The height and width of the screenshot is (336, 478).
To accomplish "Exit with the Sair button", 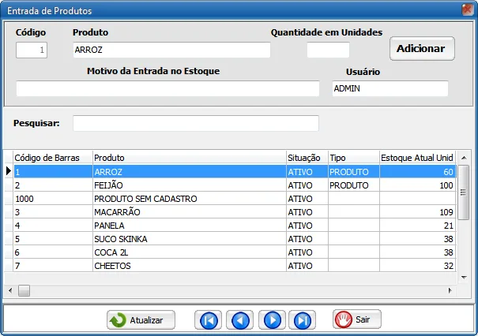I will click(357, 319).
